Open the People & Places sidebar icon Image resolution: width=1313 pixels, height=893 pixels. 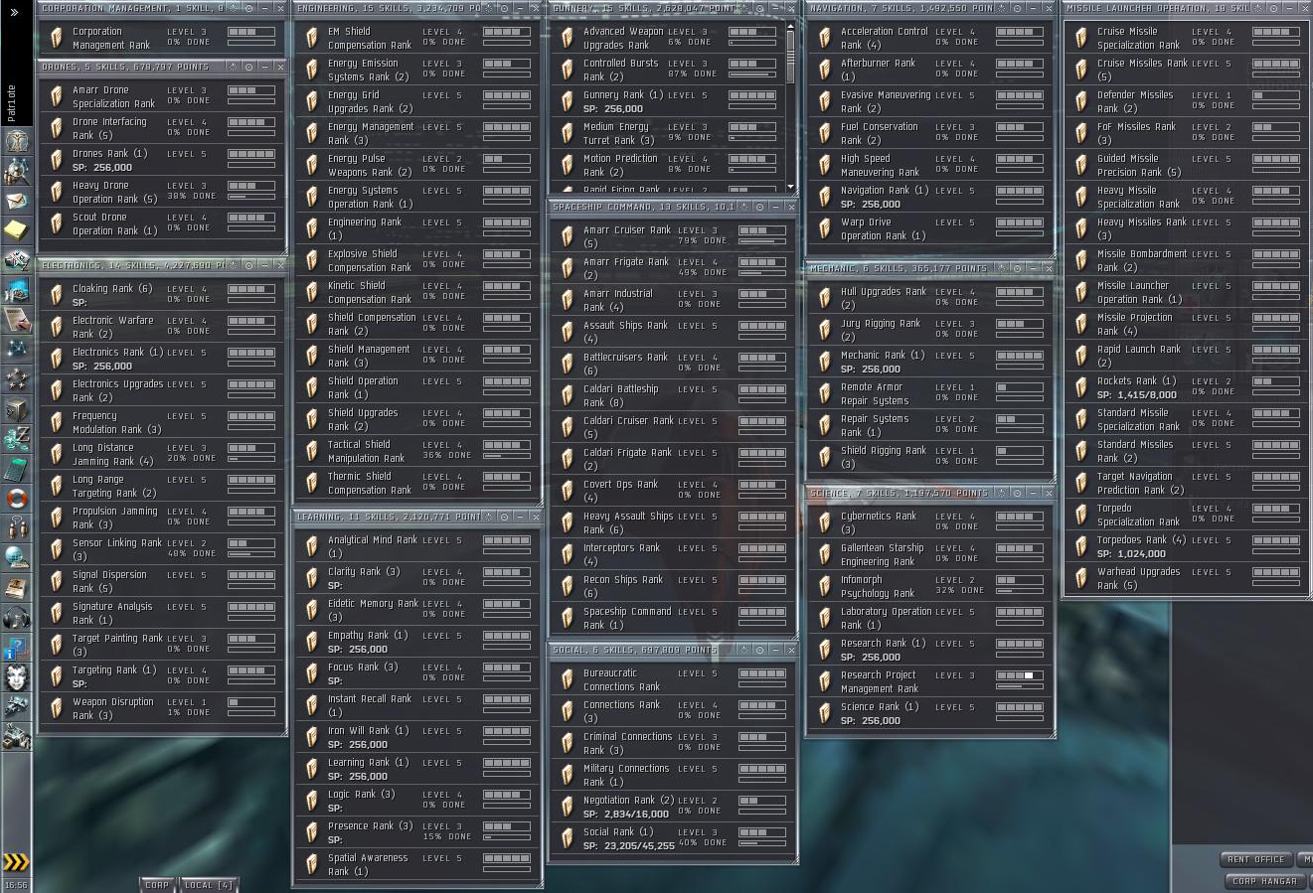point(17,171)
